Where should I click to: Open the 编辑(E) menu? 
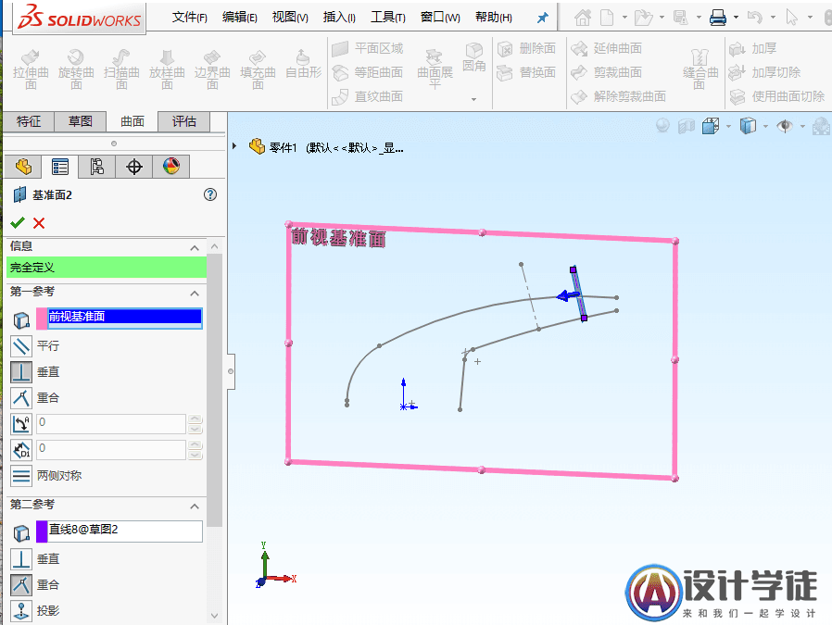[239, 18]
